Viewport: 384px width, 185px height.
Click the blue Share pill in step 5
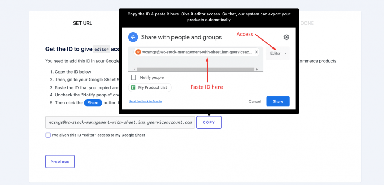(93, 103)
